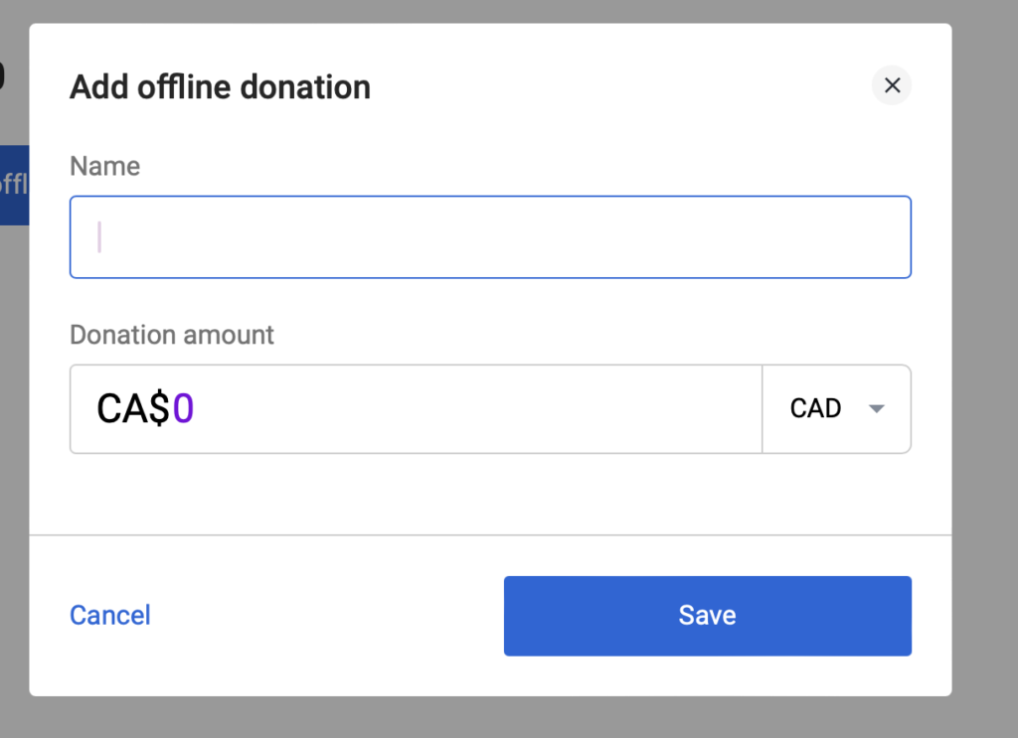
Task: Select the CAD currency code text
Action: tap(815, 409)
